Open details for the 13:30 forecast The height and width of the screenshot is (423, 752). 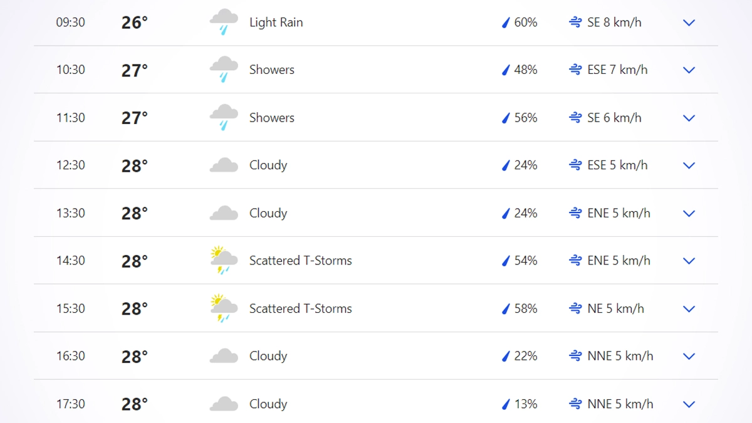(x=689, y=213)
